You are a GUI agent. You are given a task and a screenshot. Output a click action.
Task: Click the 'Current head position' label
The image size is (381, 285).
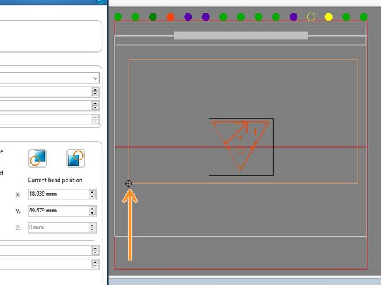tap(55, 180)
